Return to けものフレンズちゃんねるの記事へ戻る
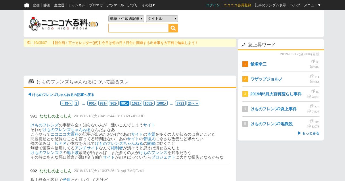 (x=63, y=95)
